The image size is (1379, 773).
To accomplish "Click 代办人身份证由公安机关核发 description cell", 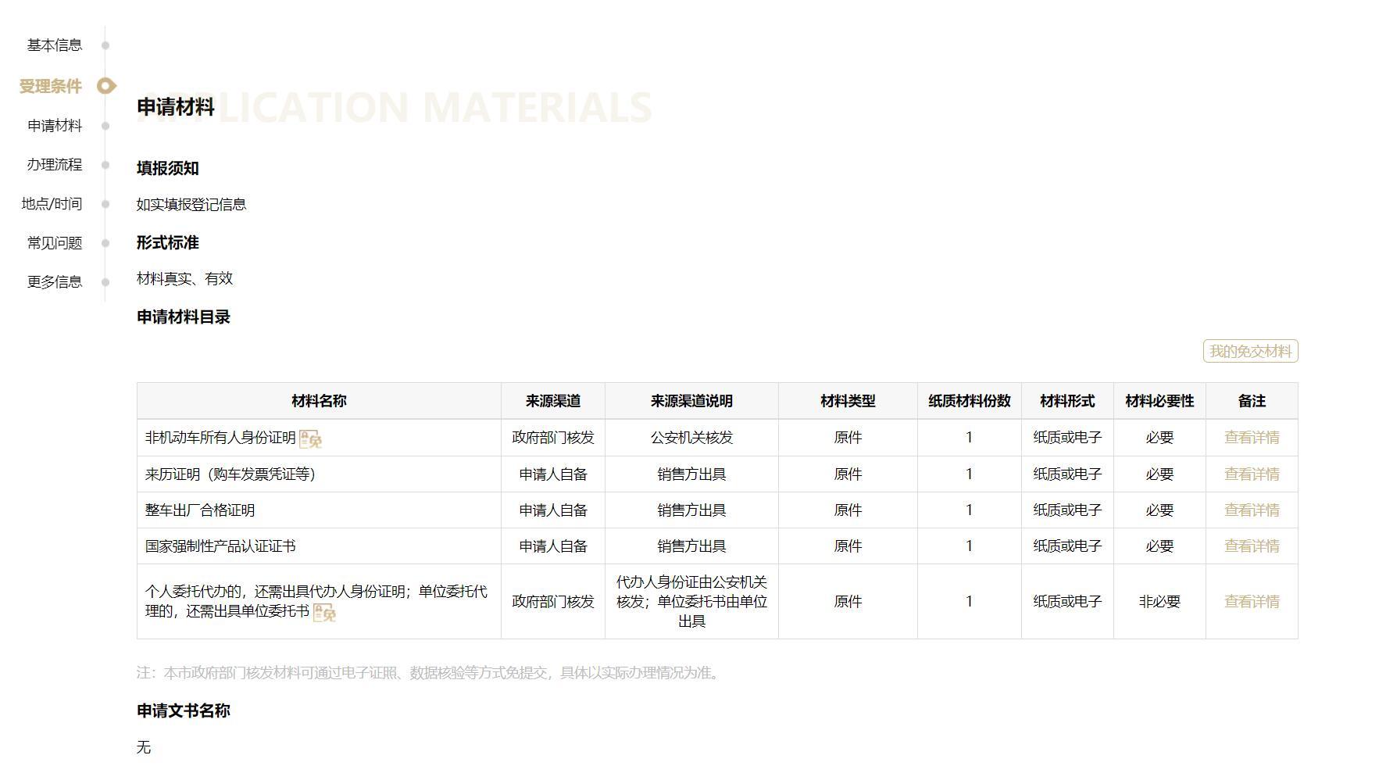I will click(691, 602).
